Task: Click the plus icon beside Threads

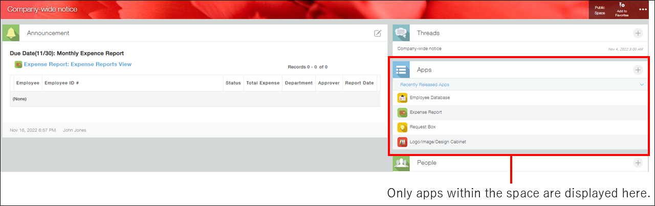Action: click(x=638, y=33)
